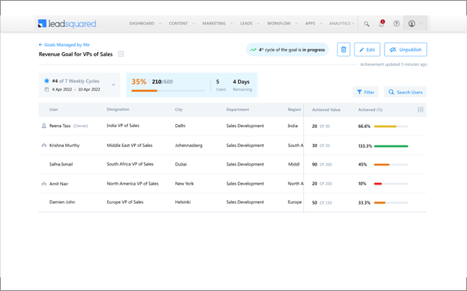
Task: Click the 35% overall progress bar
Action: point(168,90)
